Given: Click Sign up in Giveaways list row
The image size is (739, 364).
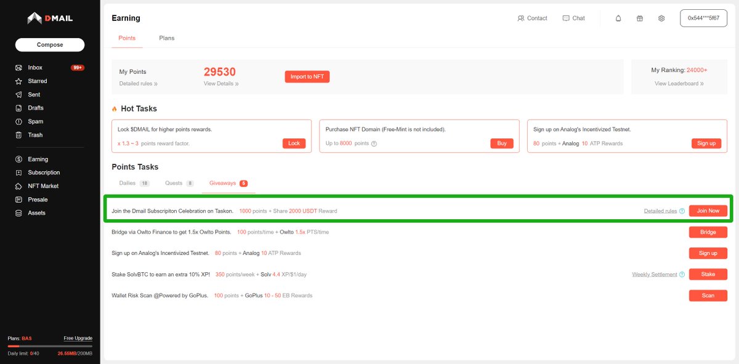Looking at the screenshot, I should pos(708,253).
